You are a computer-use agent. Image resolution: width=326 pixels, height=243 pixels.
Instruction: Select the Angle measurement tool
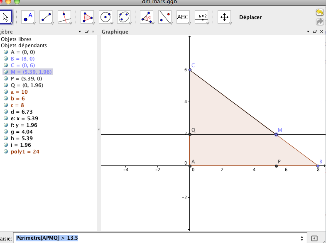(x=147, y=17)
